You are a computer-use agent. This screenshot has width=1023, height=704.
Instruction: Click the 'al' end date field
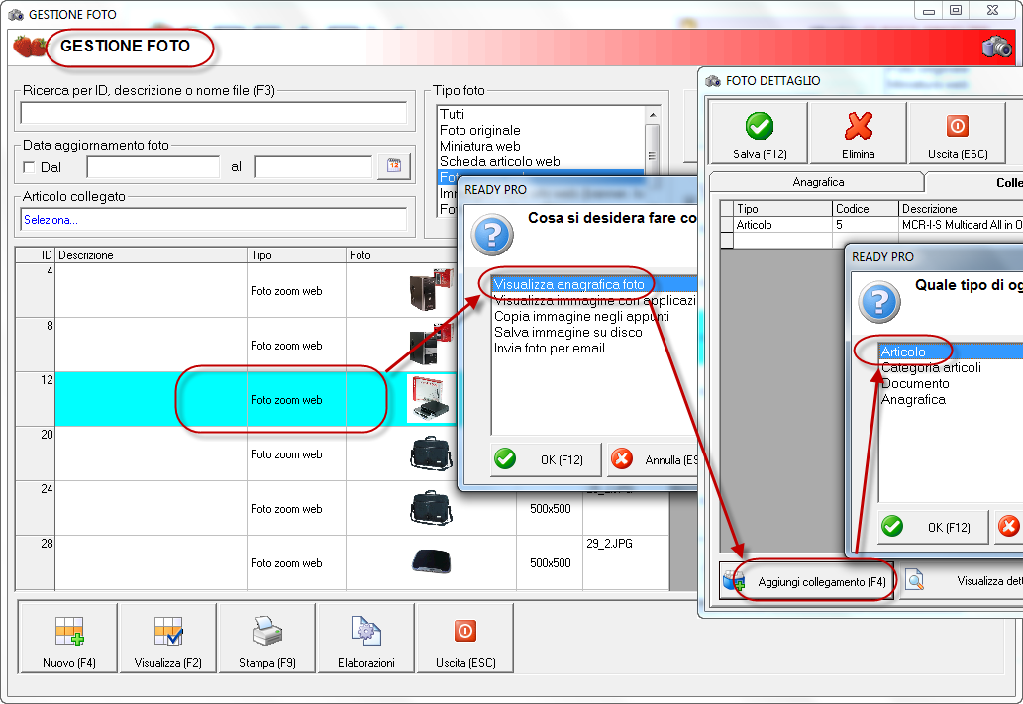coord(313,167)
